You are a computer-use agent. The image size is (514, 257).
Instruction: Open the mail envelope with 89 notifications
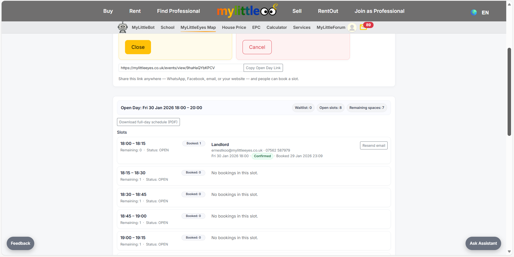(363, 27)
